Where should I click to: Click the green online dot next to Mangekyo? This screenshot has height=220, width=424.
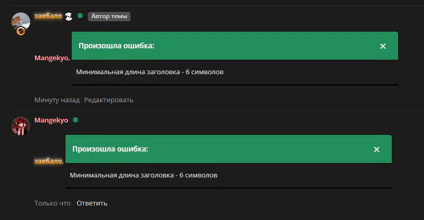click(75, 120)
